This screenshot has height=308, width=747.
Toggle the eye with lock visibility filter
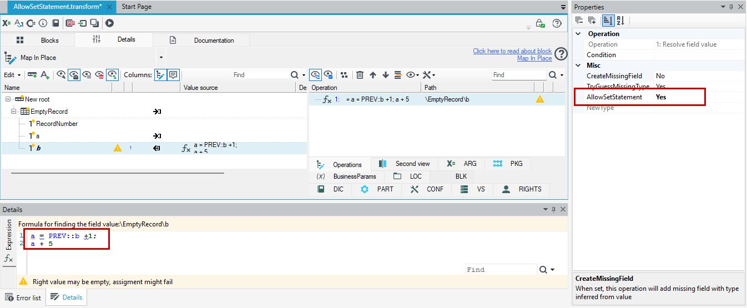pyautogui.click(x=74, y=75)
